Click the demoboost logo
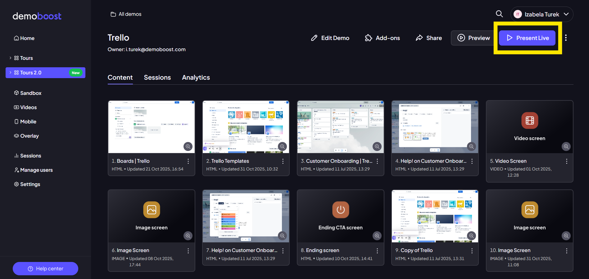 [x=37, y=16]
